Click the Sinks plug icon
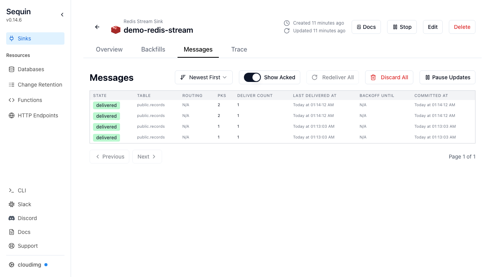 pyautogui.click(x=12, y=38)
